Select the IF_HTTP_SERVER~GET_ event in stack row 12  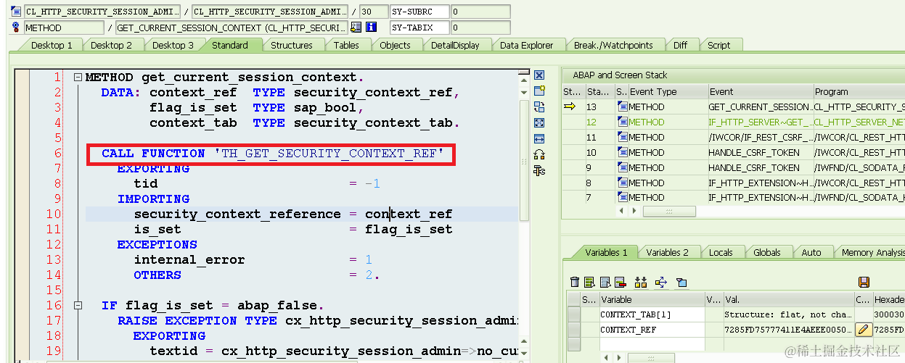[760, 122]
